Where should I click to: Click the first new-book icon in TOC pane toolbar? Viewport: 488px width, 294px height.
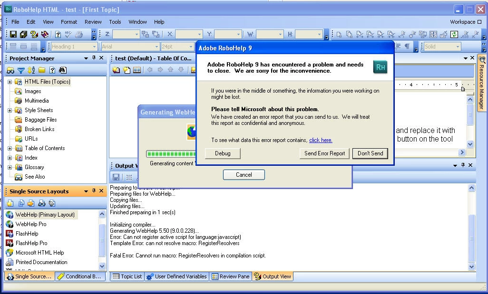point(116,70)
